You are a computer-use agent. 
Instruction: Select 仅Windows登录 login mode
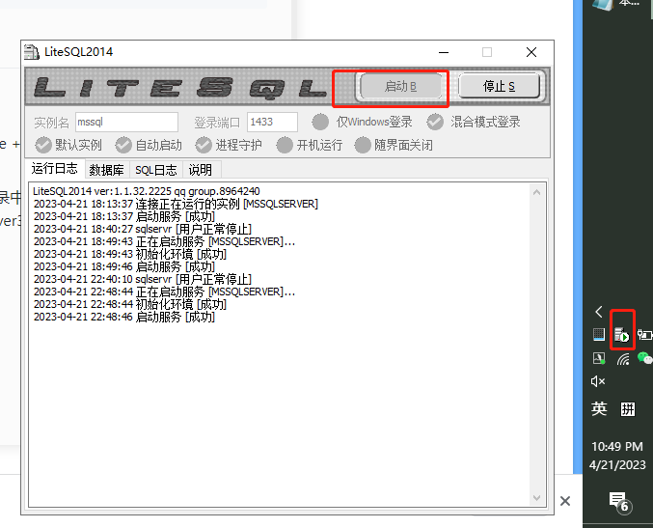(321, 122)
